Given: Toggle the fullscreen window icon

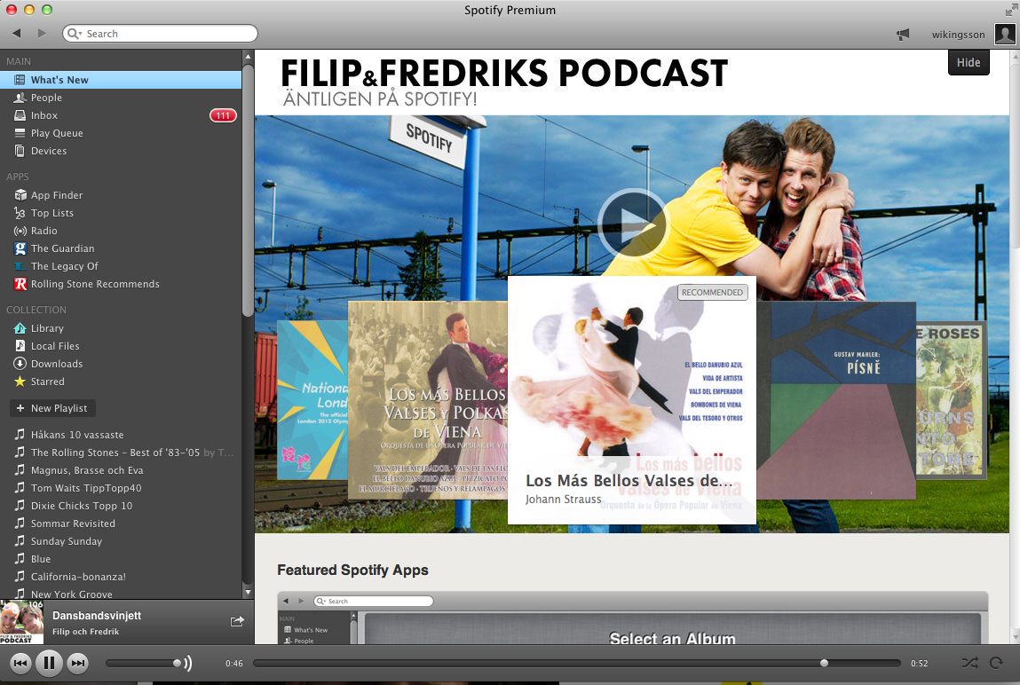Looking at the screenshot, I should 1010,10.
